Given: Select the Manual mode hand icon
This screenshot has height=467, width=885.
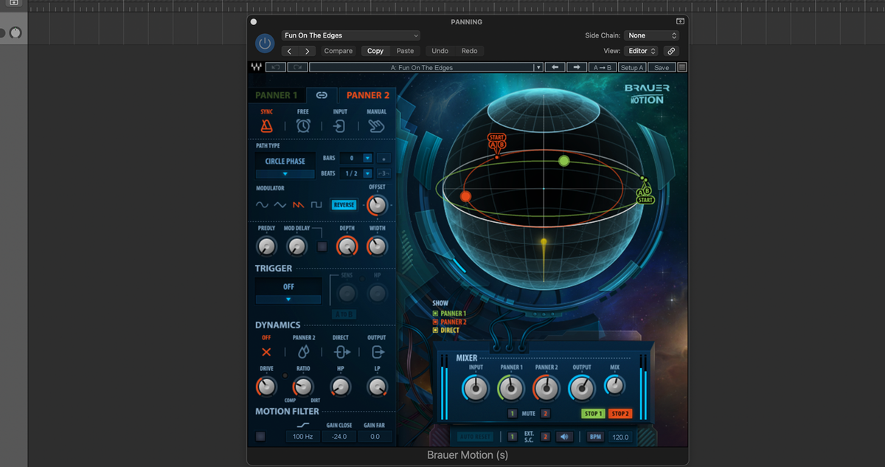Looking at the screenshot, I should pos(375,125).
